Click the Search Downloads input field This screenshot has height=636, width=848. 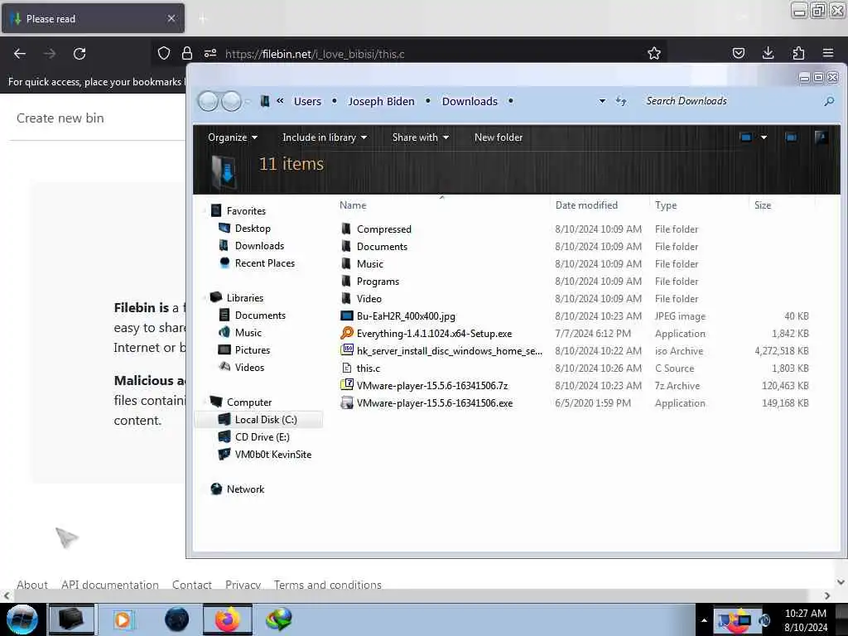(730, 101)
